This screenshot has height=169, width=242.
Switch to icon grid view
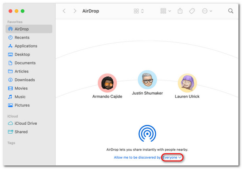pyautogui.click(x=136, y=11)
